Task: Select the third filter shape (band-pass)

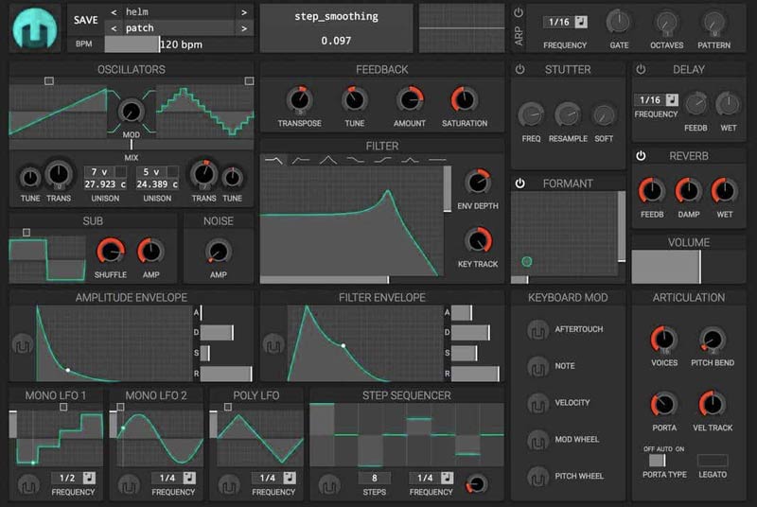Action: click(x=328, y=160)
